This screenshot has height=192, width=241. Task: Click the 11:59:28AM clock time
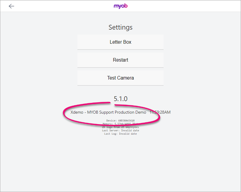(160, 112)
